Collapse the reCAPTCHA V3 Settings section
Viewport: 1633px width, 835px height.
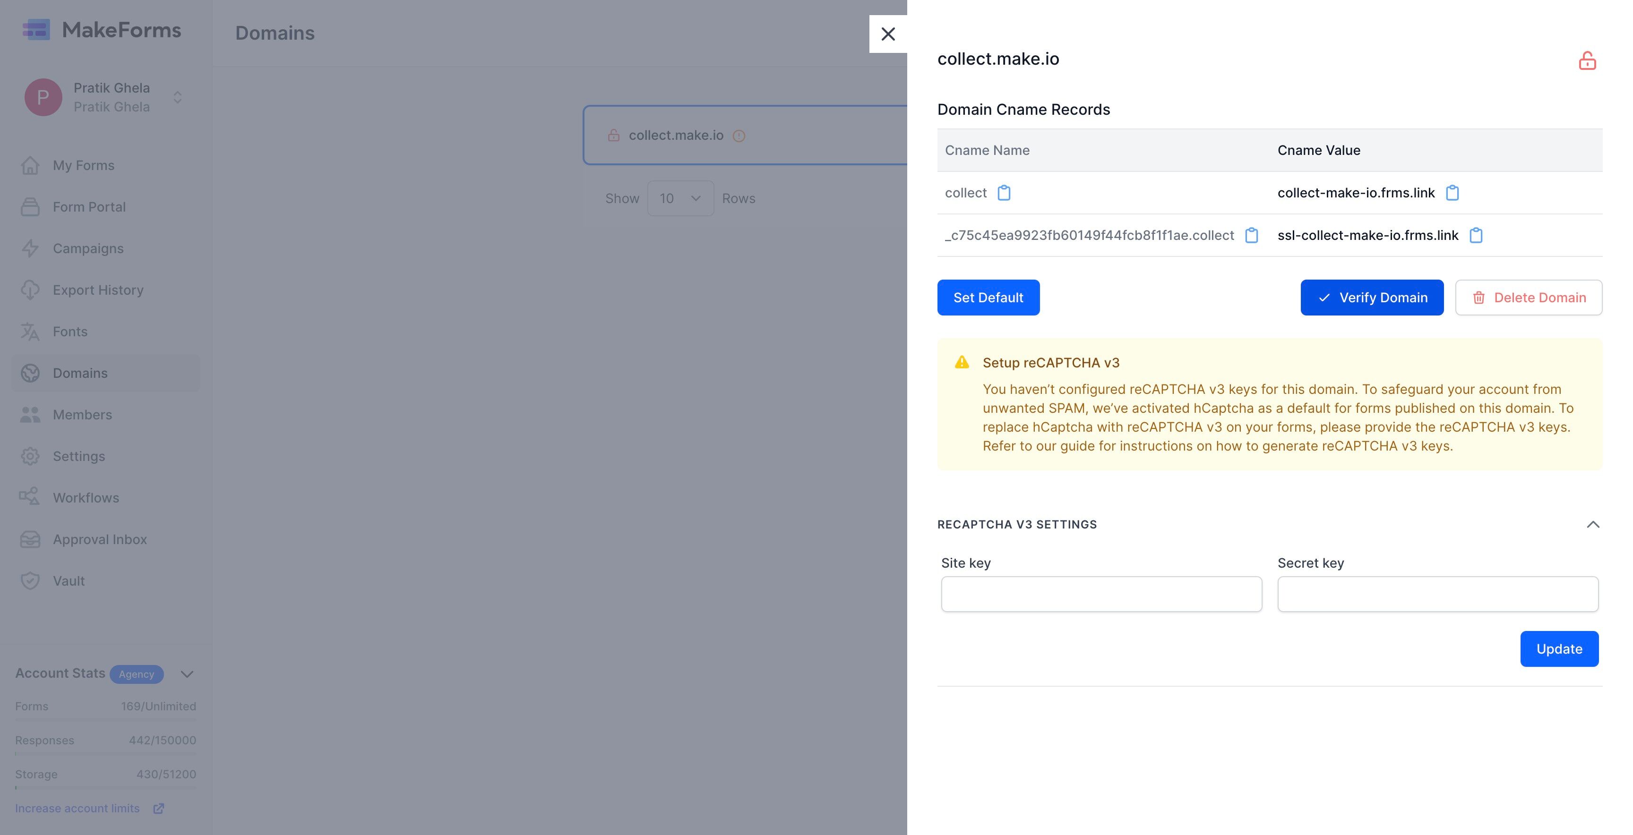[1592, 525]
